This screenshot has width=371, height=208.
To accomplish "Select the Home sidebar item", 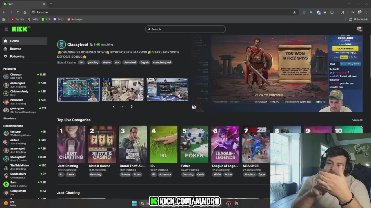I will (25, 41).
